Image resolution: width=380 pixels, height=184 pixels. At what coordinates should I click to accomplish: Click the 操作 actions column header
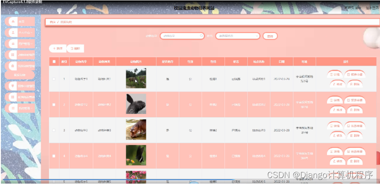346,62
